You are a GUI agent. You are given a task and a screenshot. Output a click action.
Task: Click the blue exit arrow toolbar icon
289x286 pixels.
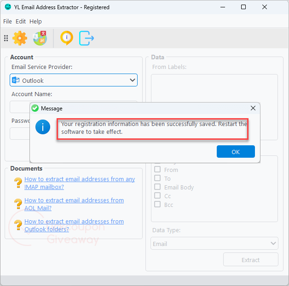pos(87,38)
